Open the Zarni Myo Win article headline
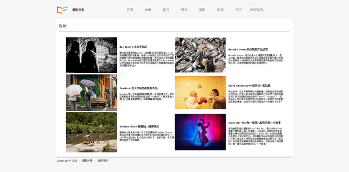 255,122
